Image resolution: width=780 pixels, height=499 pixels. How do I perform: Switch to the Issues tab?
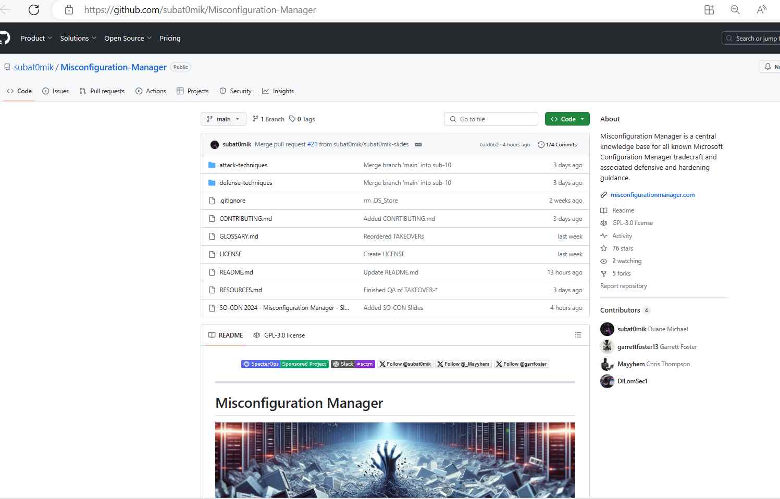(x=55, y=91)
